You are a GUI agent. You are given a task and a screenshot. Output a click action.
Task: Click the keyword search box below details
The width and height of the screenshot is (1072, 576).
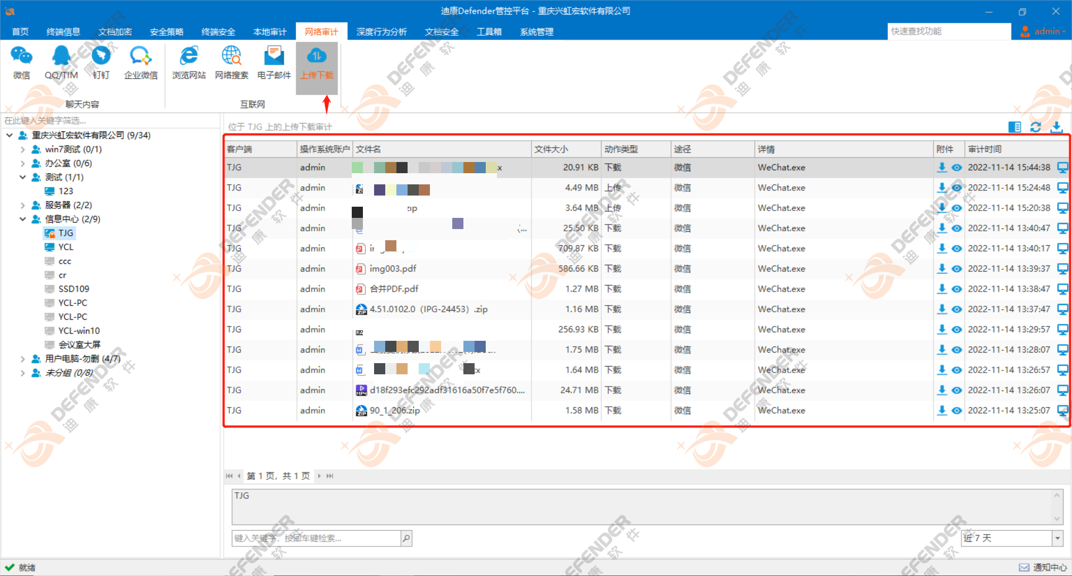tap(316, 538)
